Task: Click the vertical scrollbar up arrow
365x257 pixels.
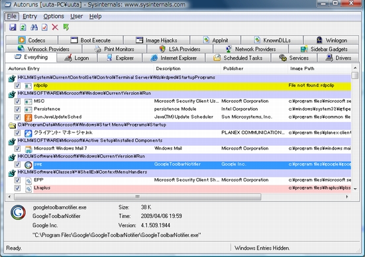Action: pos(355,68)
